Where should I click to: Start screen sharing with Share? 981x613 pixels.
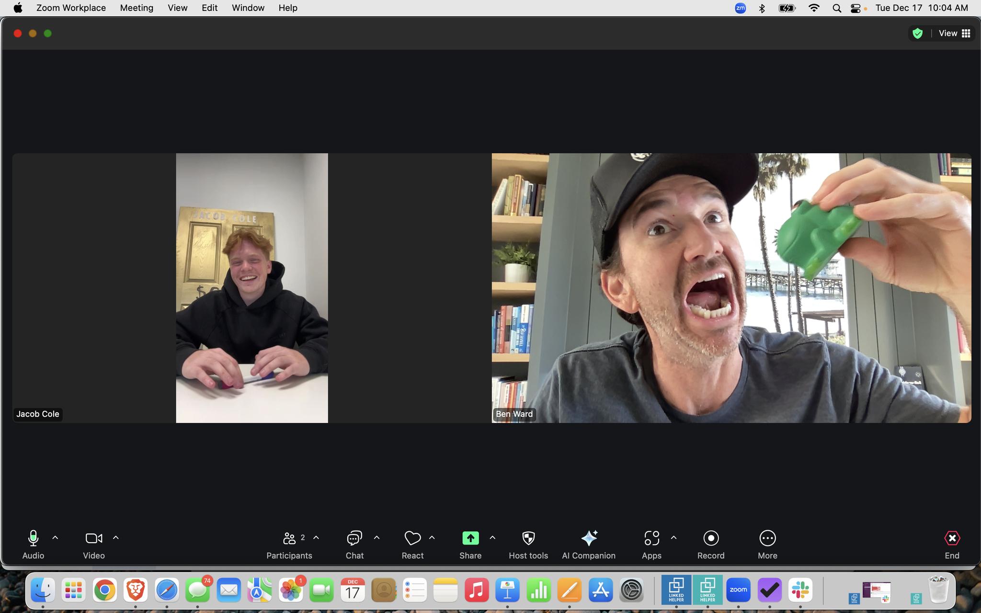470,545
